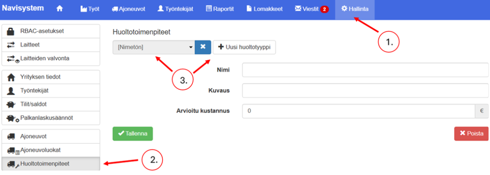Screen dimensions: 490x175
Task: Open the home icon in navbar
Action: click(59, 9)
